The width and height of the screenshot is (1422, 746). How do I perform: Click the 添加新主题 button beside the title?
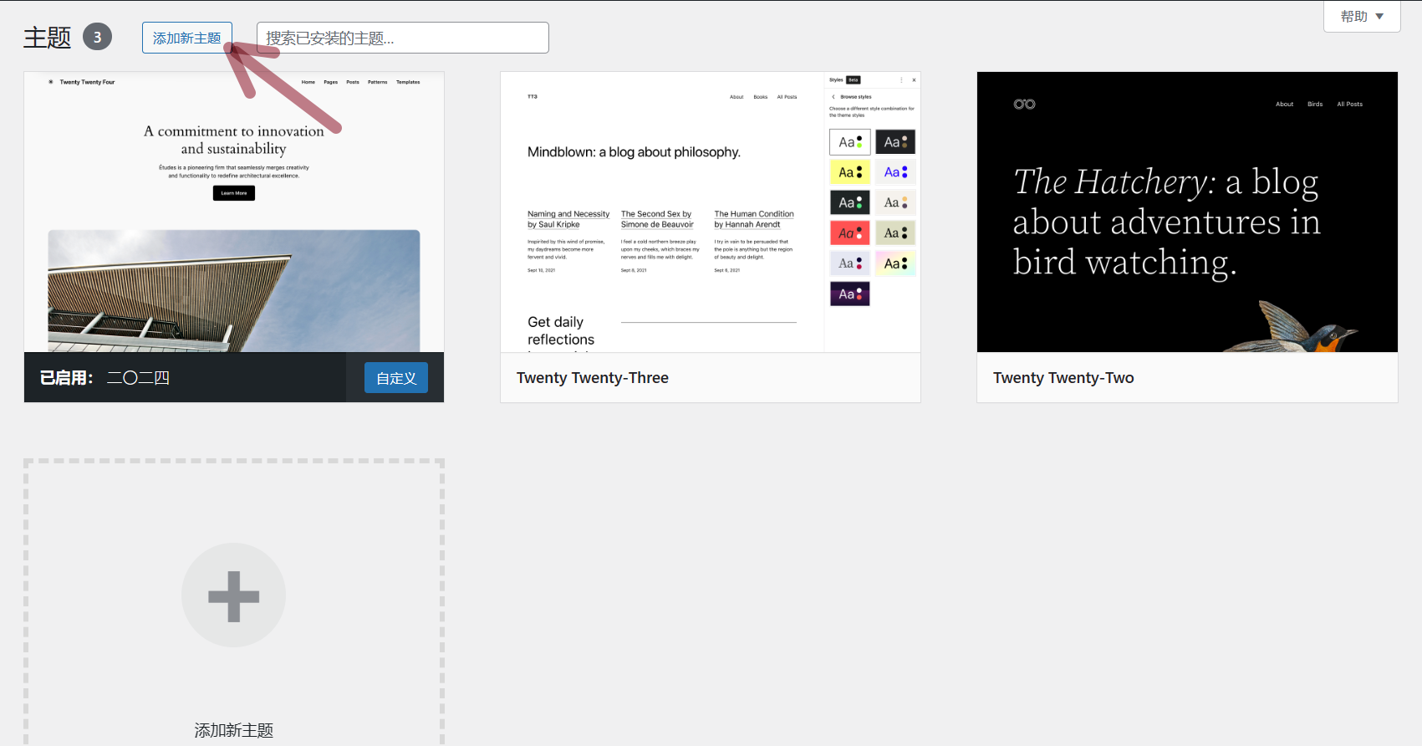187,38
